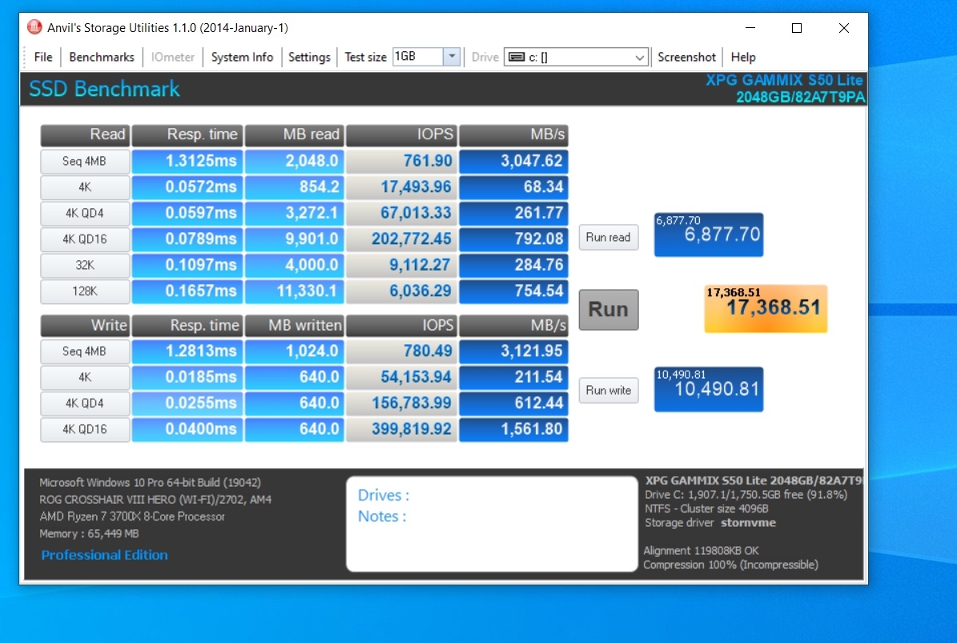Open the Help menu

coord(742,58)
